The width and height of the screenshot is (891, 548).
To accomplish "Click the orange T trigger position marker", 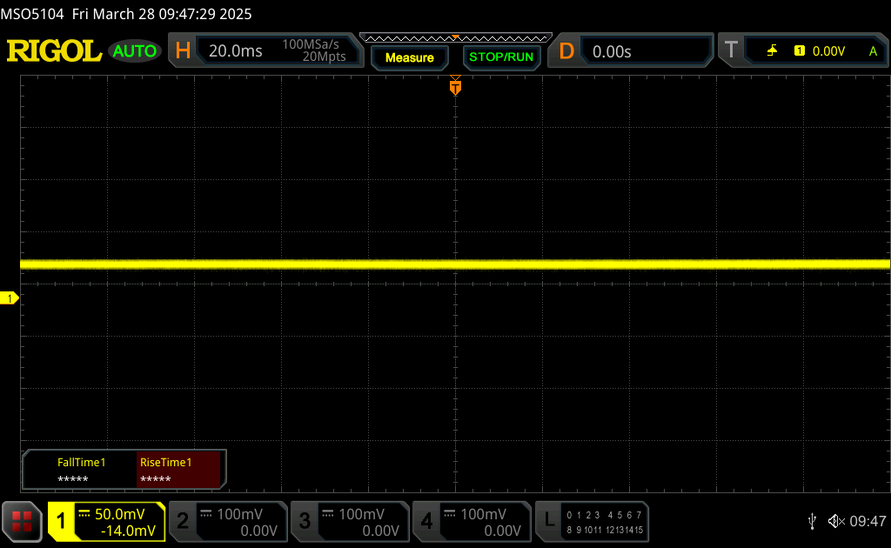I will 455,86.
